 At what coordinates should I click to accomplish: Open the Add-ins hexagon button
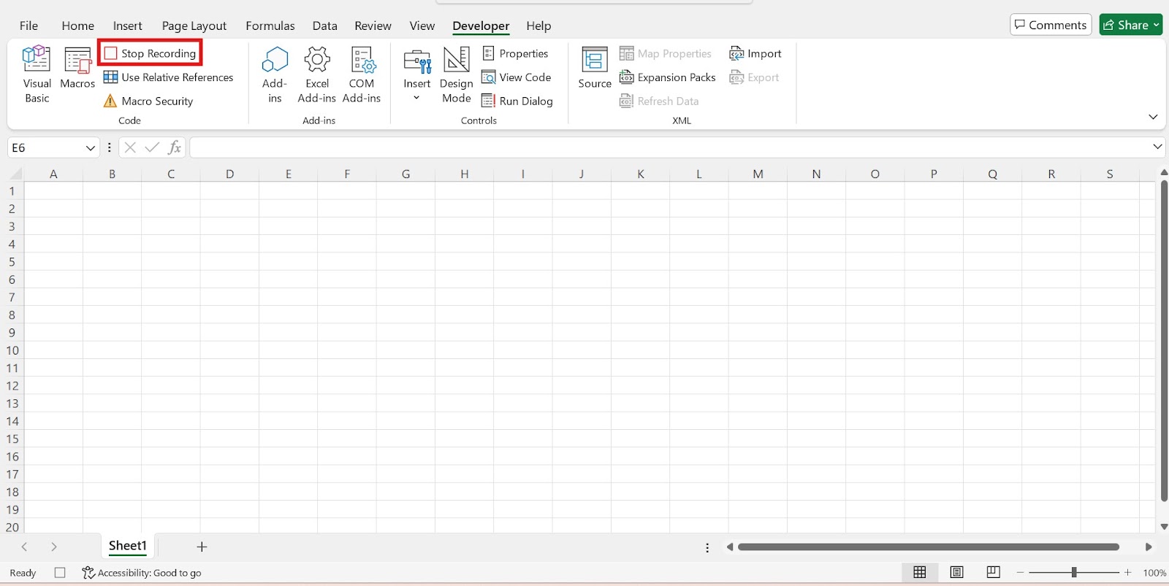[275, 75]
